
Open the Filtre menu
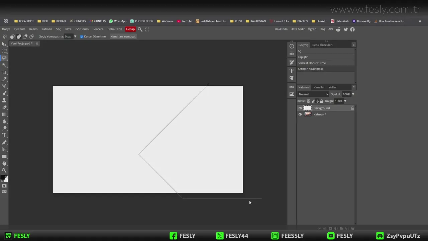pyautogui.click(x=68, y=29)
